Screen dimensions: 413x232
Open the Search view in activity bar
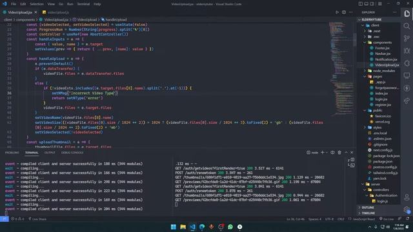pos(407,26)
